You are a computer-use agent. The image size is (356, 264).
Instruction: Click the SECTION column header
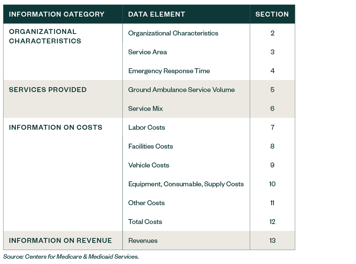click(272, 14)
